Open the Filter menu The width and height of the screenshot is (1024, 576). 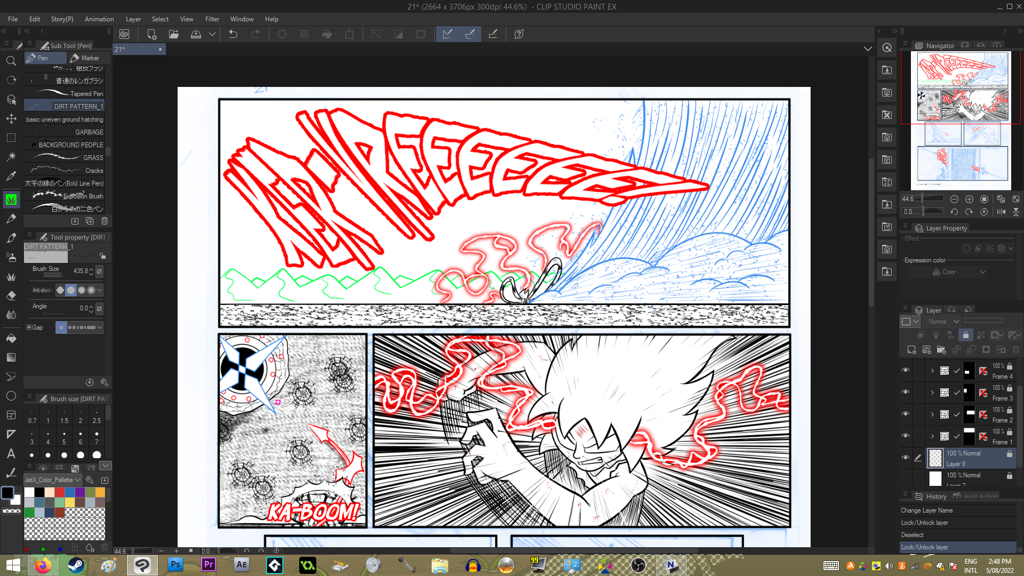[212, 19]
